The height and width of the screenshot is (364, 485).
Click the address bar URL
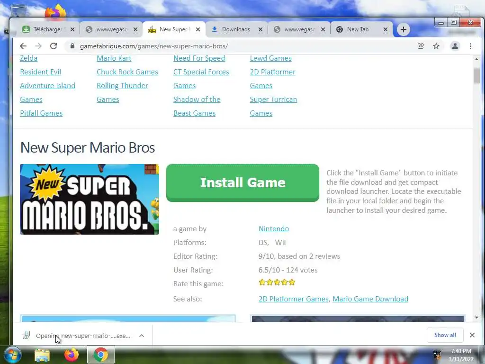point(154,46)
